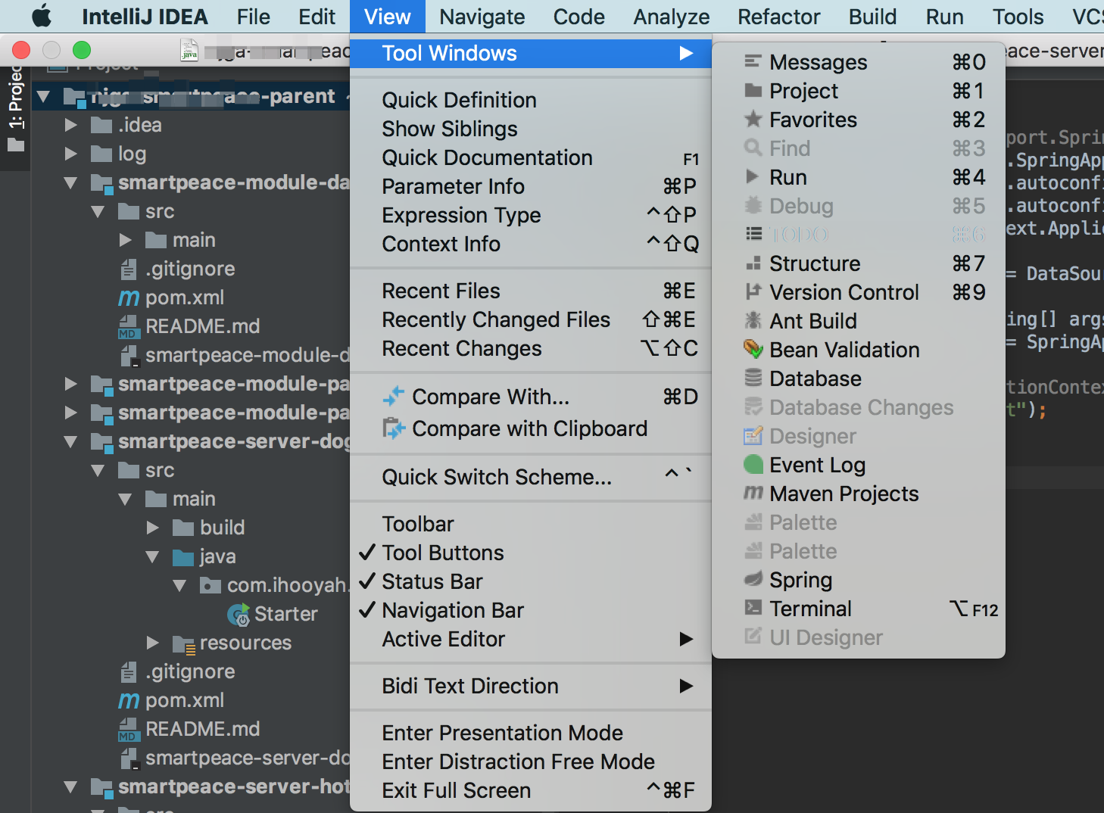Viewport: 1104px width, 813px height.
Task: Collapse the smartpeace-module-da folder
Action: 70,182
